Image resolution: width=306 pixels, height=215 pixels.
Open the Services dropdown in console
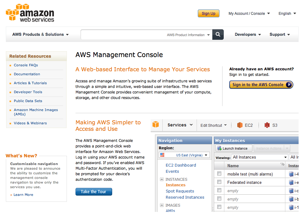[180, 125]
